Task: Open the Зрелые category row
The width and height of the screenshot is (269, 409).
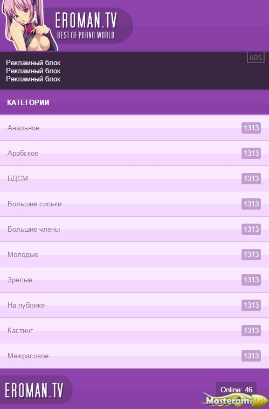Action: [x=134, y=280]
